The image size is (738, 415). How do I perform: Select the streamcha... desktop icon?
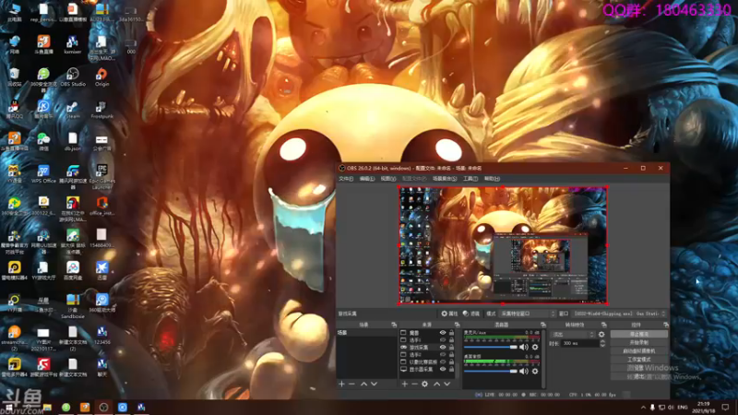click(14, 338)
